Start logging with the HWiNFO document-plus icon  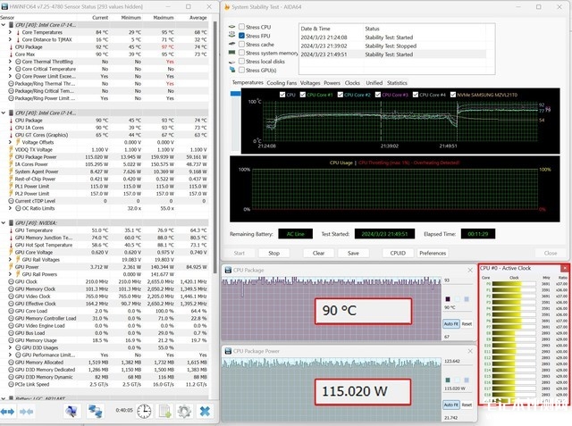164,411
